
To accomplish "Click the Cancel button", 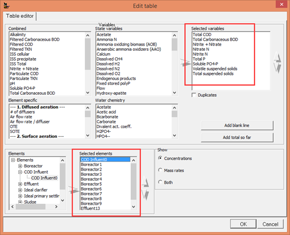I will [270, 224].
